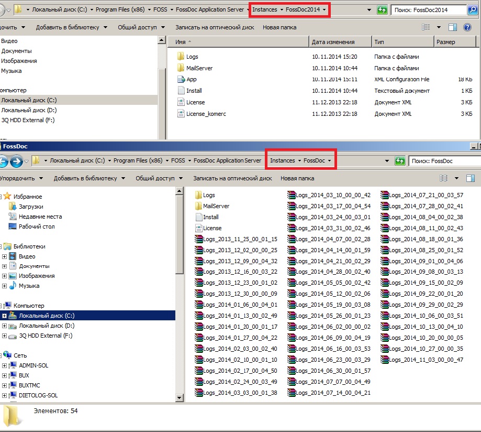Open the Рабочий стол icon
The image size is (481, 432).
[x=13, y=226]
